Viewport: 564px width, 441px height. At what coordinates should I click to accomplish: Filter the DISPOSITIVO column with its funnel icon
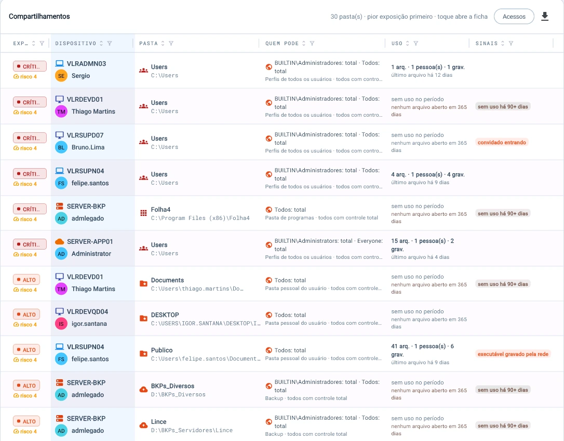tap(110, 43)
